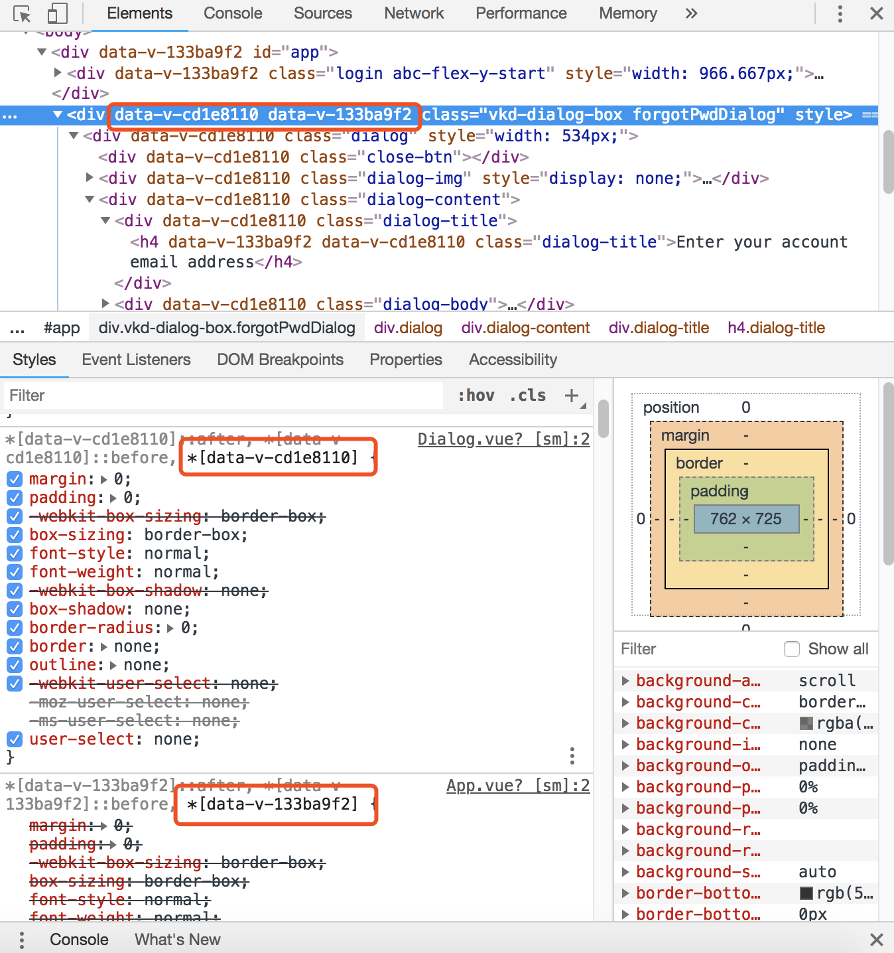Screen dimensions: 894x953
Task: Select div.dialog in breadcrumb
Action: [x=408, y=328]
